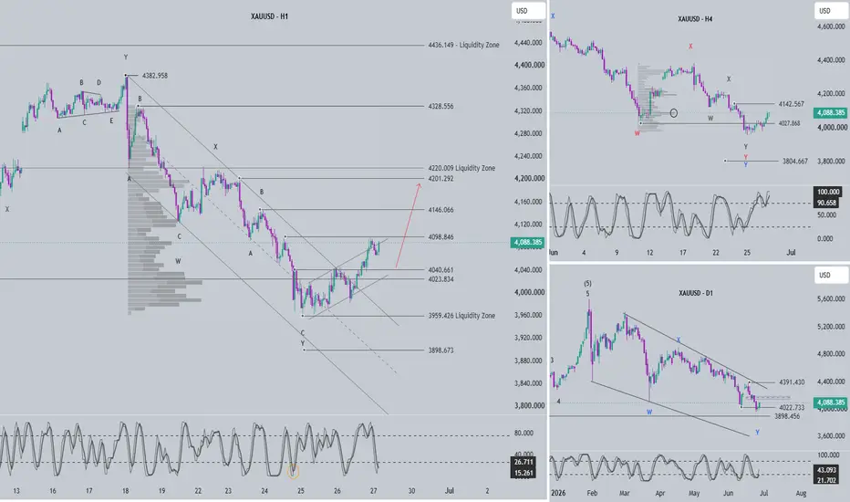Click wave label E on H1 triangle
This screenshot has width=850, height=502.
pyautogui.click(x=111, y=121)
